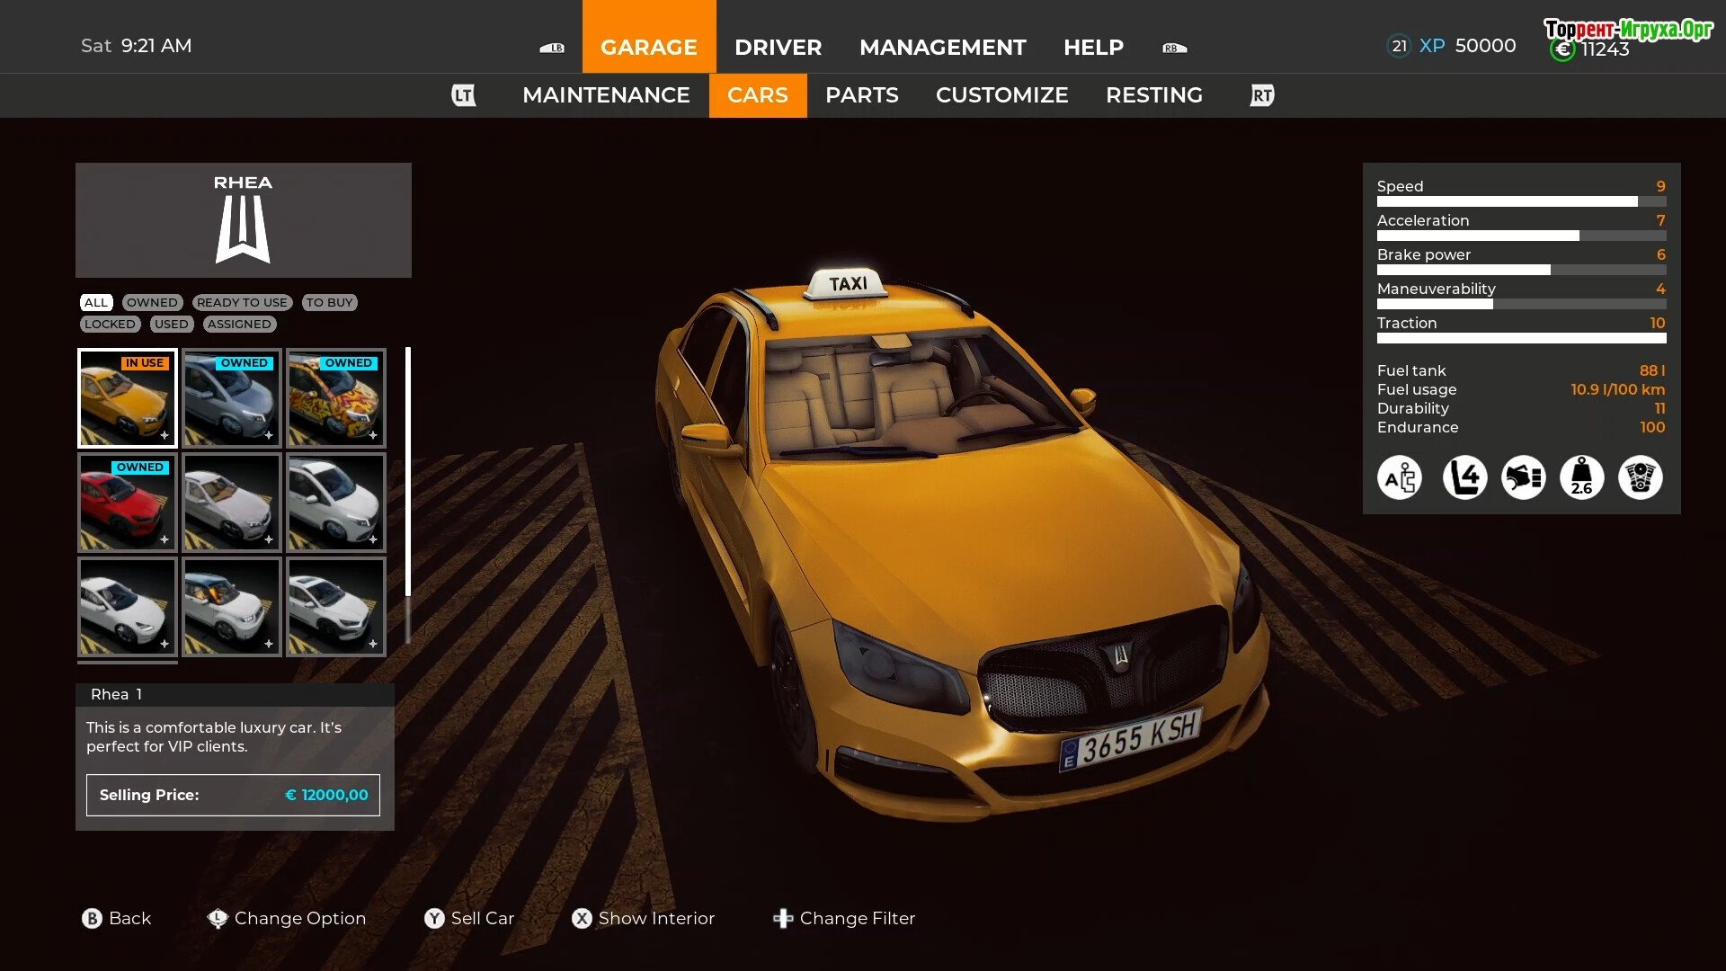Toggle the OWNED filter
The height and width of the screenshot is (971, 1726).
point(152,302)
